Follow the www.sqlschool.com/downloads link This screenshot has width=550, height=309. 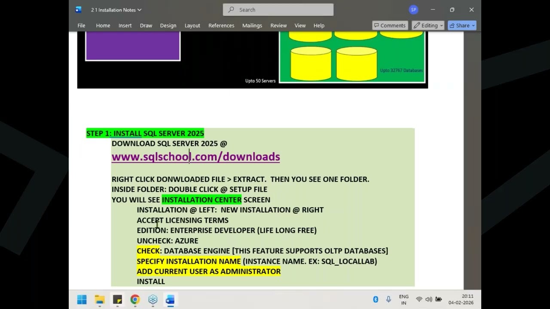click(196, 157)
